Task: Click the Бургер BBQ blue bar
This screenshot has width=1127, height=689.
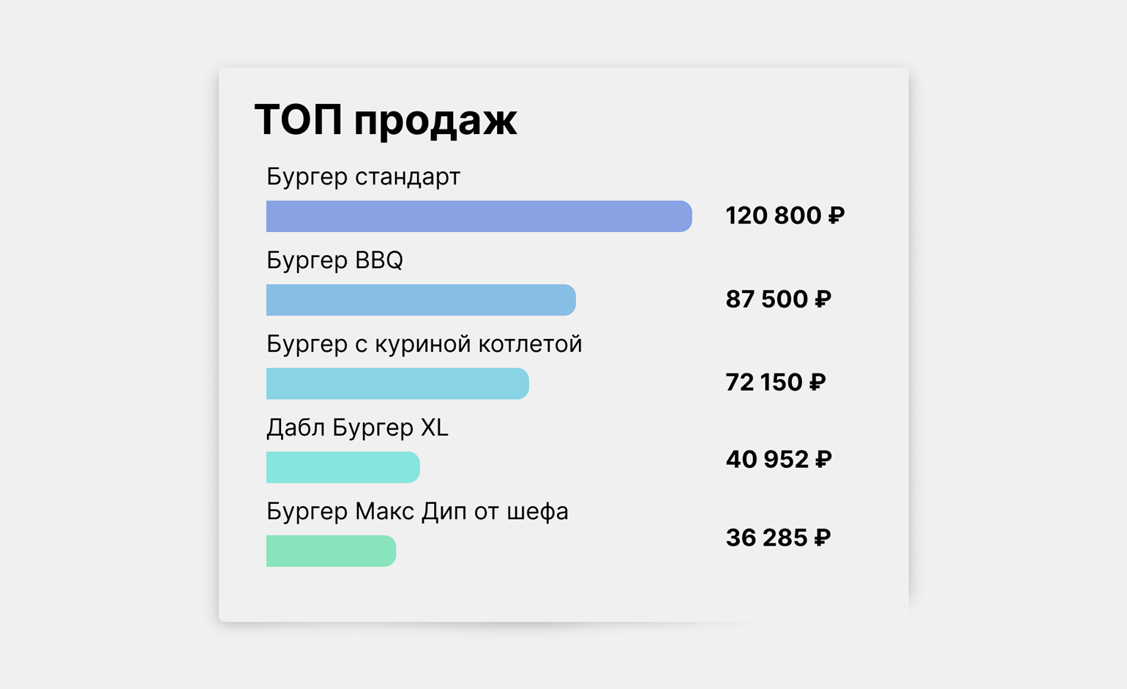Action: coord(421,299)
